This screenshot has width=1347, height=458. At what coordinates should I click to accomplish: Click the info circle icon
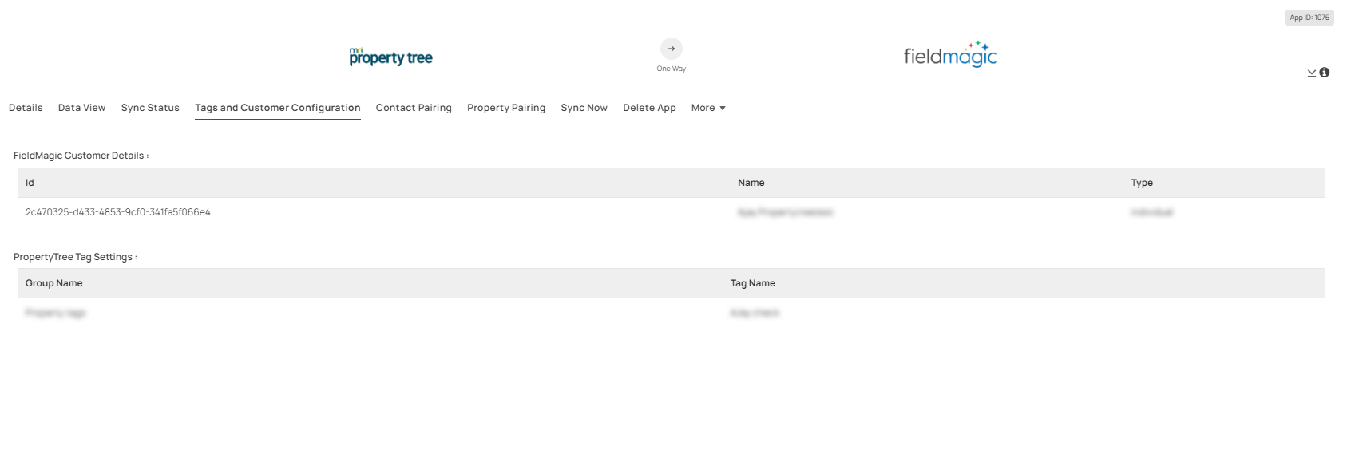[1325, 73]
